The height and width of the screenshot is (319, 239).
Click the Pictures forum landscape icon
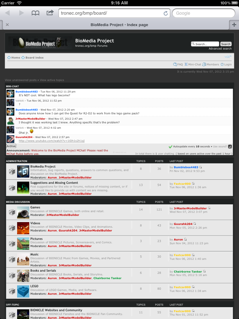tap(23, 244)
